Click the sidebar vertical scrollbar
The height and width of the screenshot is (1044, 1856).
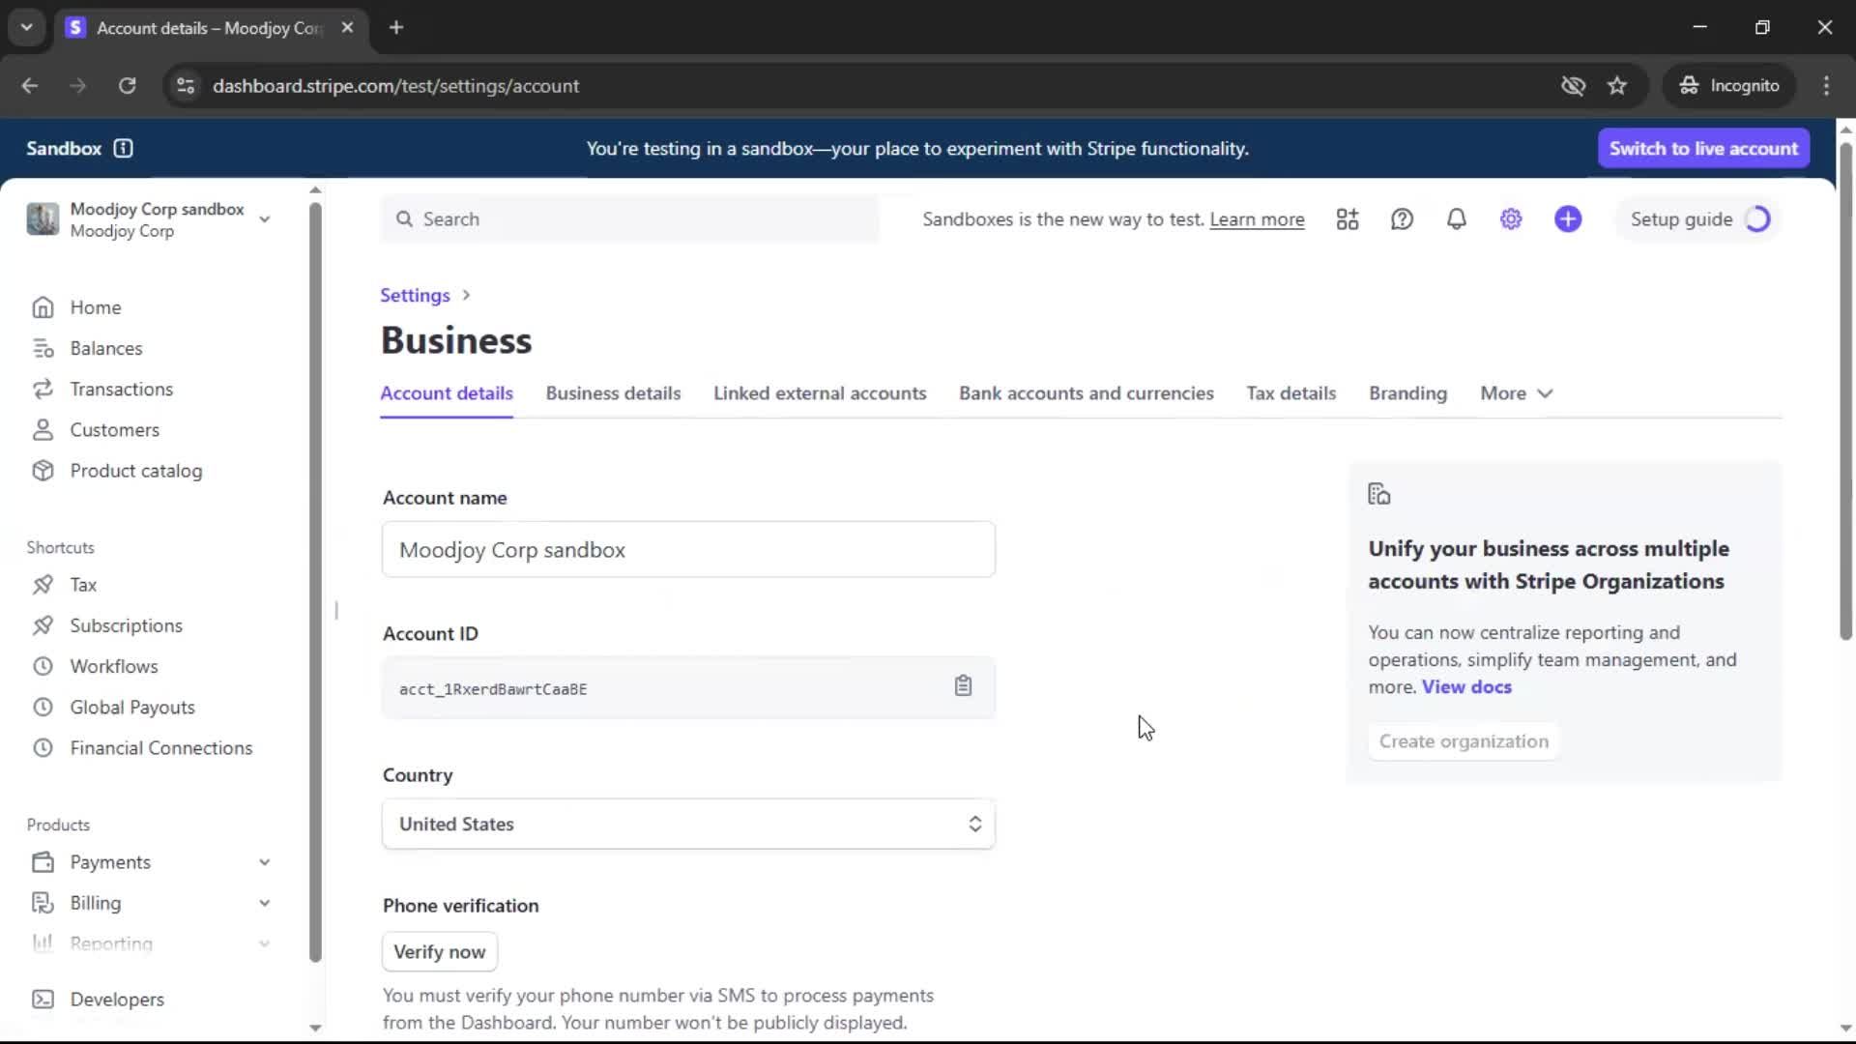pyautogui.click(x=315, y=582)
